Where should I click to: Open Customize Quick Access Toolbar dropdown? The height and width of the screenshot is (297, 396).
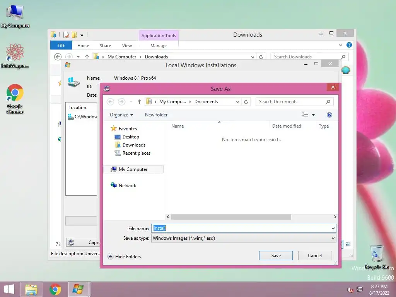coord(82,35)
